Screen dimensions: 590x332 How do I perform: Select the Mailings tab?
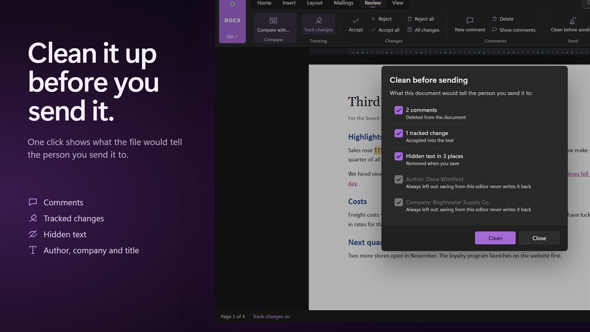343,3
